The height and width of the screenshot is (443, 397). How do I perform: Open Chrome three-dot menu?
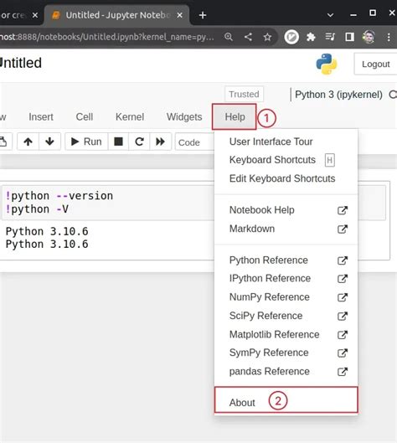tap(389, 37)
